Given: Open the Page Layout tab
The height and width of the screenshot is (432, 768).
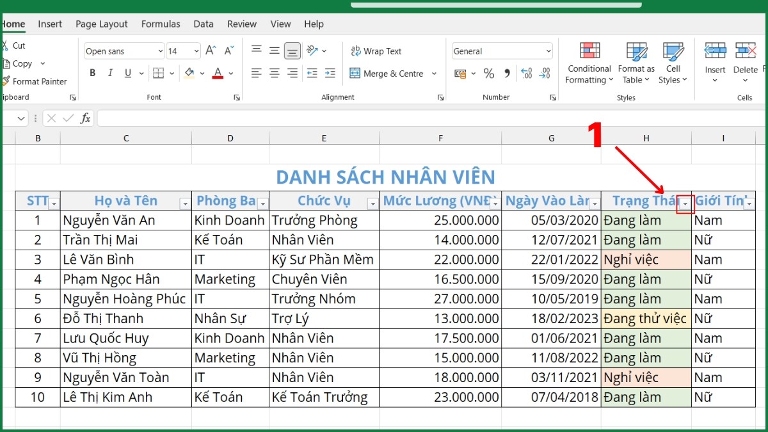Looking at the screenshot, I should (x=101, y=24).
